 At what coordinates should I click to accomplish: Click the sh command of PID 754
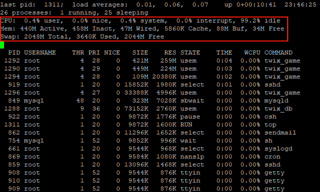click(268, 140)
